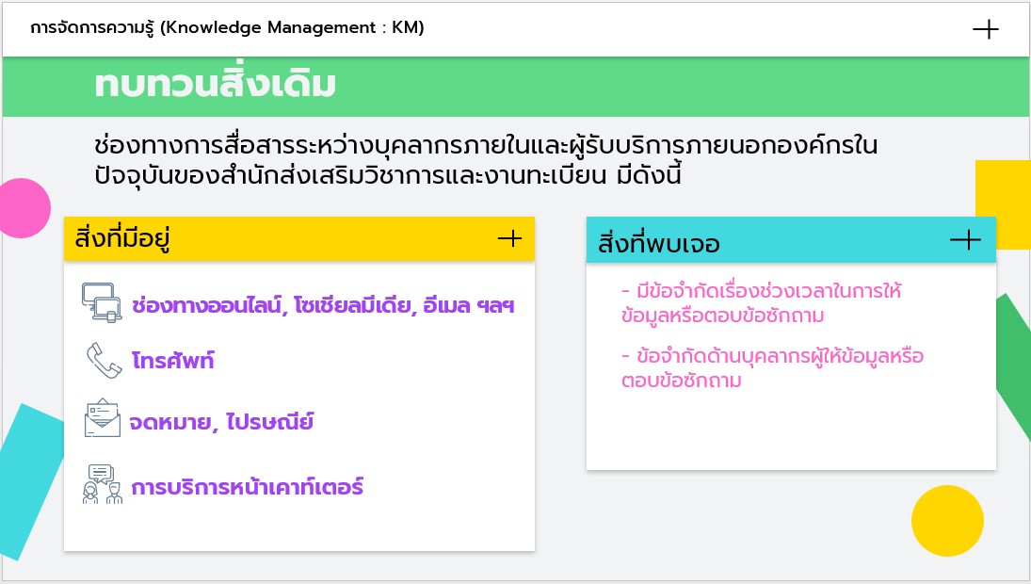Click the plus icon in the top header bar

(x=985, y=29)
